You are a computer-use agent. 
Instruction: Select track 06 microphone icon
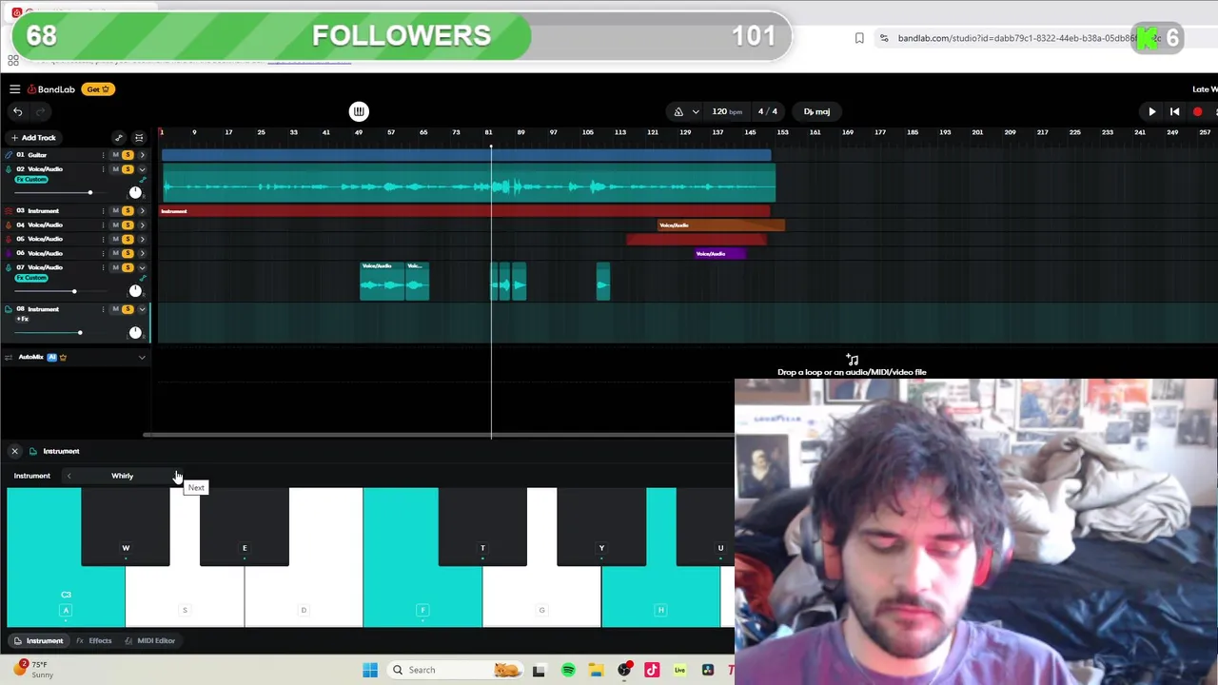[9, 253]
